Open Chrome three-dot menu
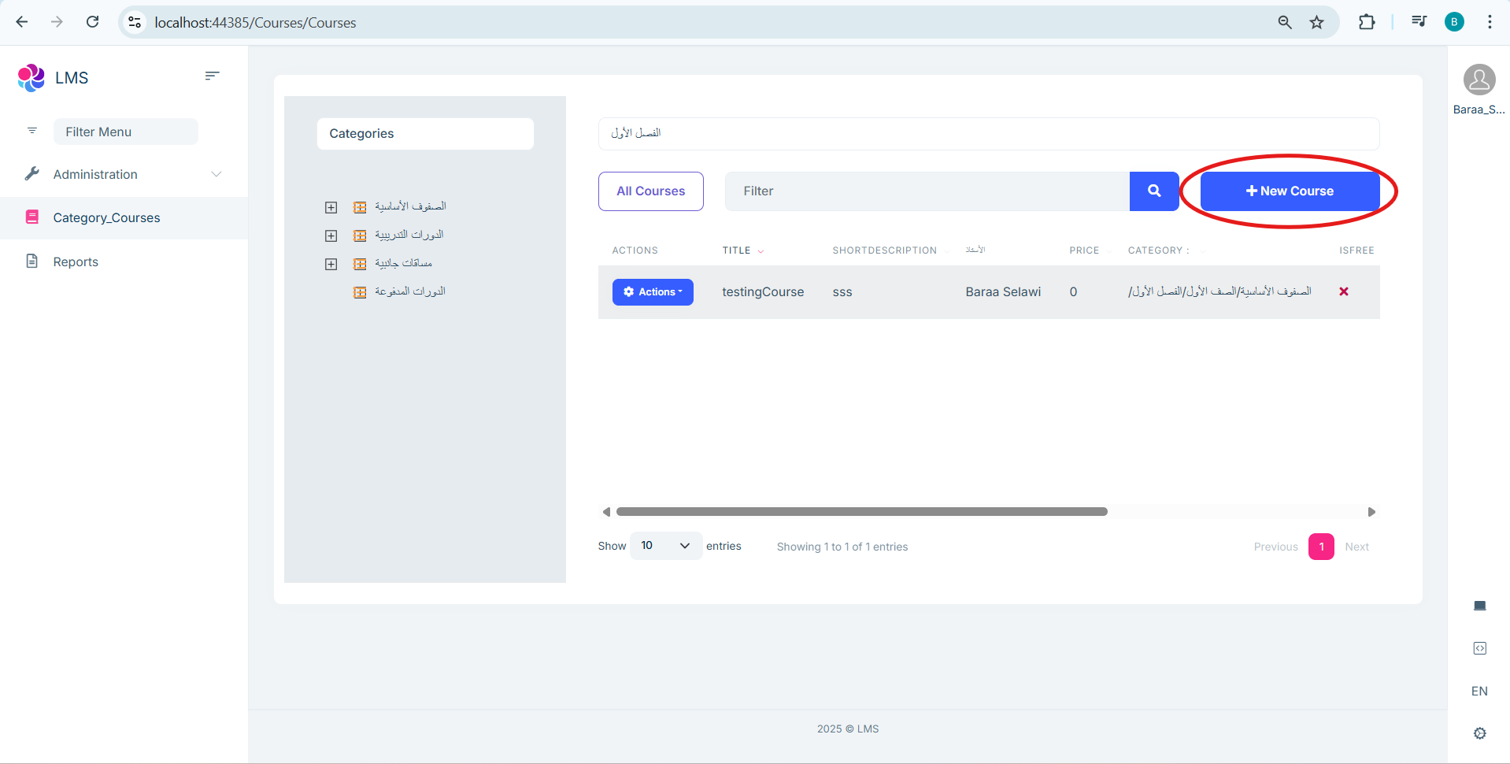Screen dimensions: 1510x764 click(1490, 22)
